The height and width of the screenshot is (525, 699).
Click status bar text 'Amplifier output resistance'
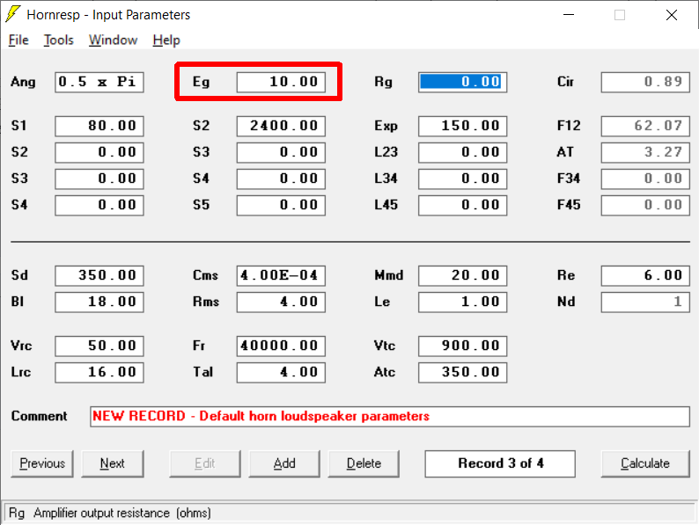[101, 513]
